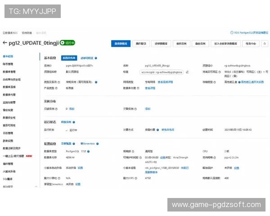Open the help icon beside 迁移可用区 link

pos(96,58)
